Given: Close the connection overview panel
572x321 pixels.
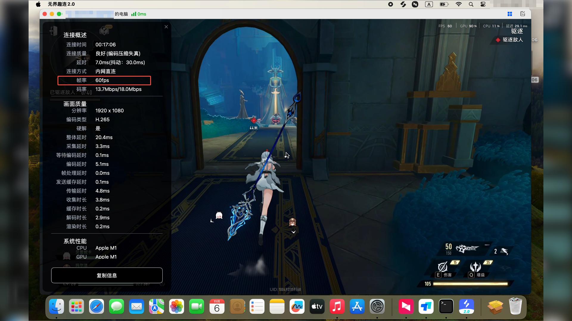Looking at the screenshot, I should (x=166, y=27).
